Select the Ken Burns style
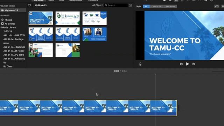The height and width of the screenshot is (126, 224). coord(170,6)
